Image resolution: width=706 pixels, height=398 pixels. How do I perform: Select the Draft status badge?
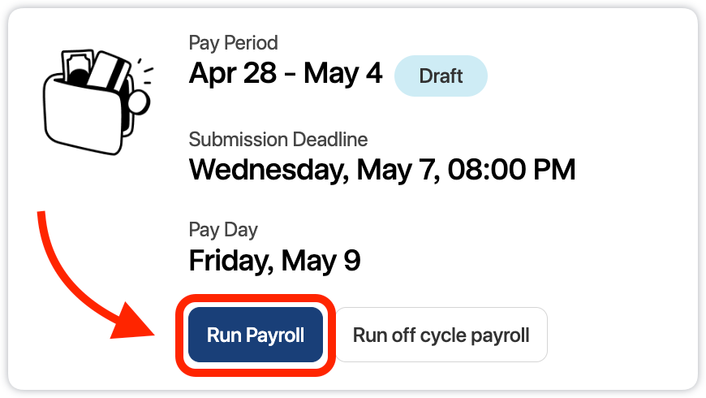point(441,76)
